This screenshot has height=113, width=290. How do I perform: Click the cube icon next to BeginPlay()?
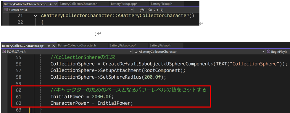coord(269,51)
